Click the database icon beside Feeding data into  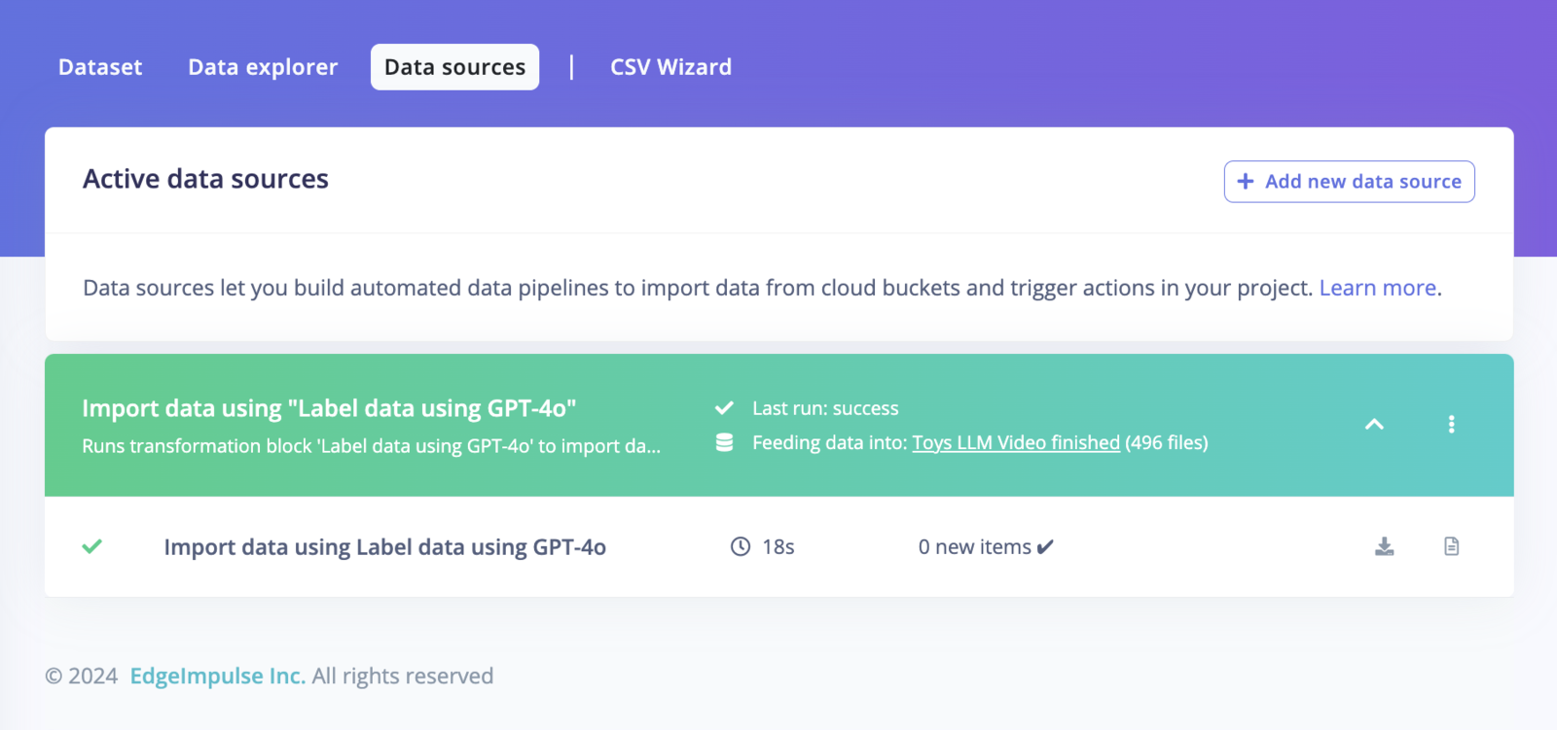(x=724, y=442)
